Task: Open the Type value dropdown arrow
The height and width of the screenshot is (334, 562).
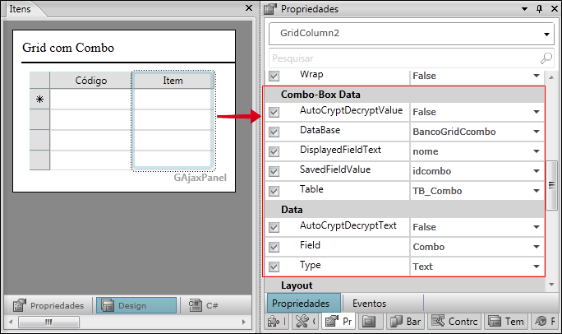Action: click(536, 267)
